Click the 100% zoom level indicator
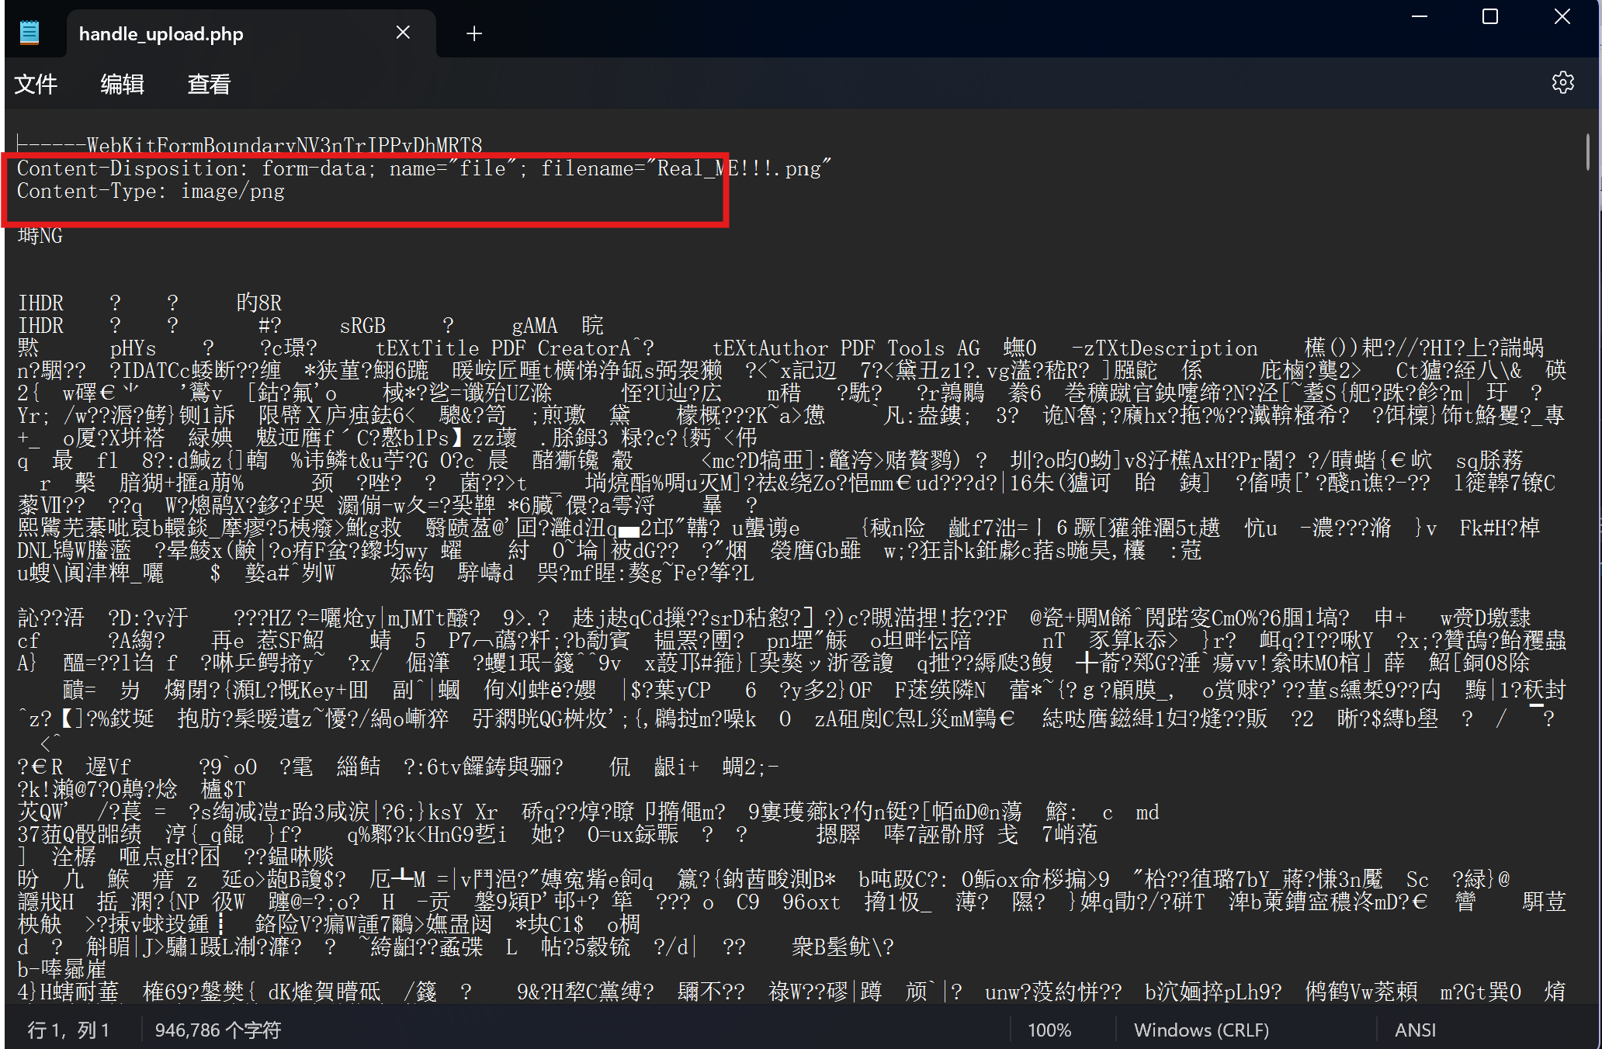The height and width of the screenshot is (1049, 1602). point(1049,1030)
